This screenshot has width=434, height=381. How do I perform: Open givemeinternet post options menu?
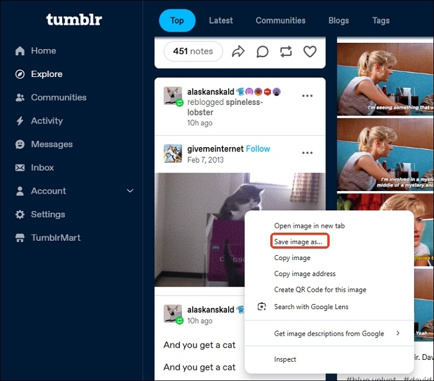308,153
